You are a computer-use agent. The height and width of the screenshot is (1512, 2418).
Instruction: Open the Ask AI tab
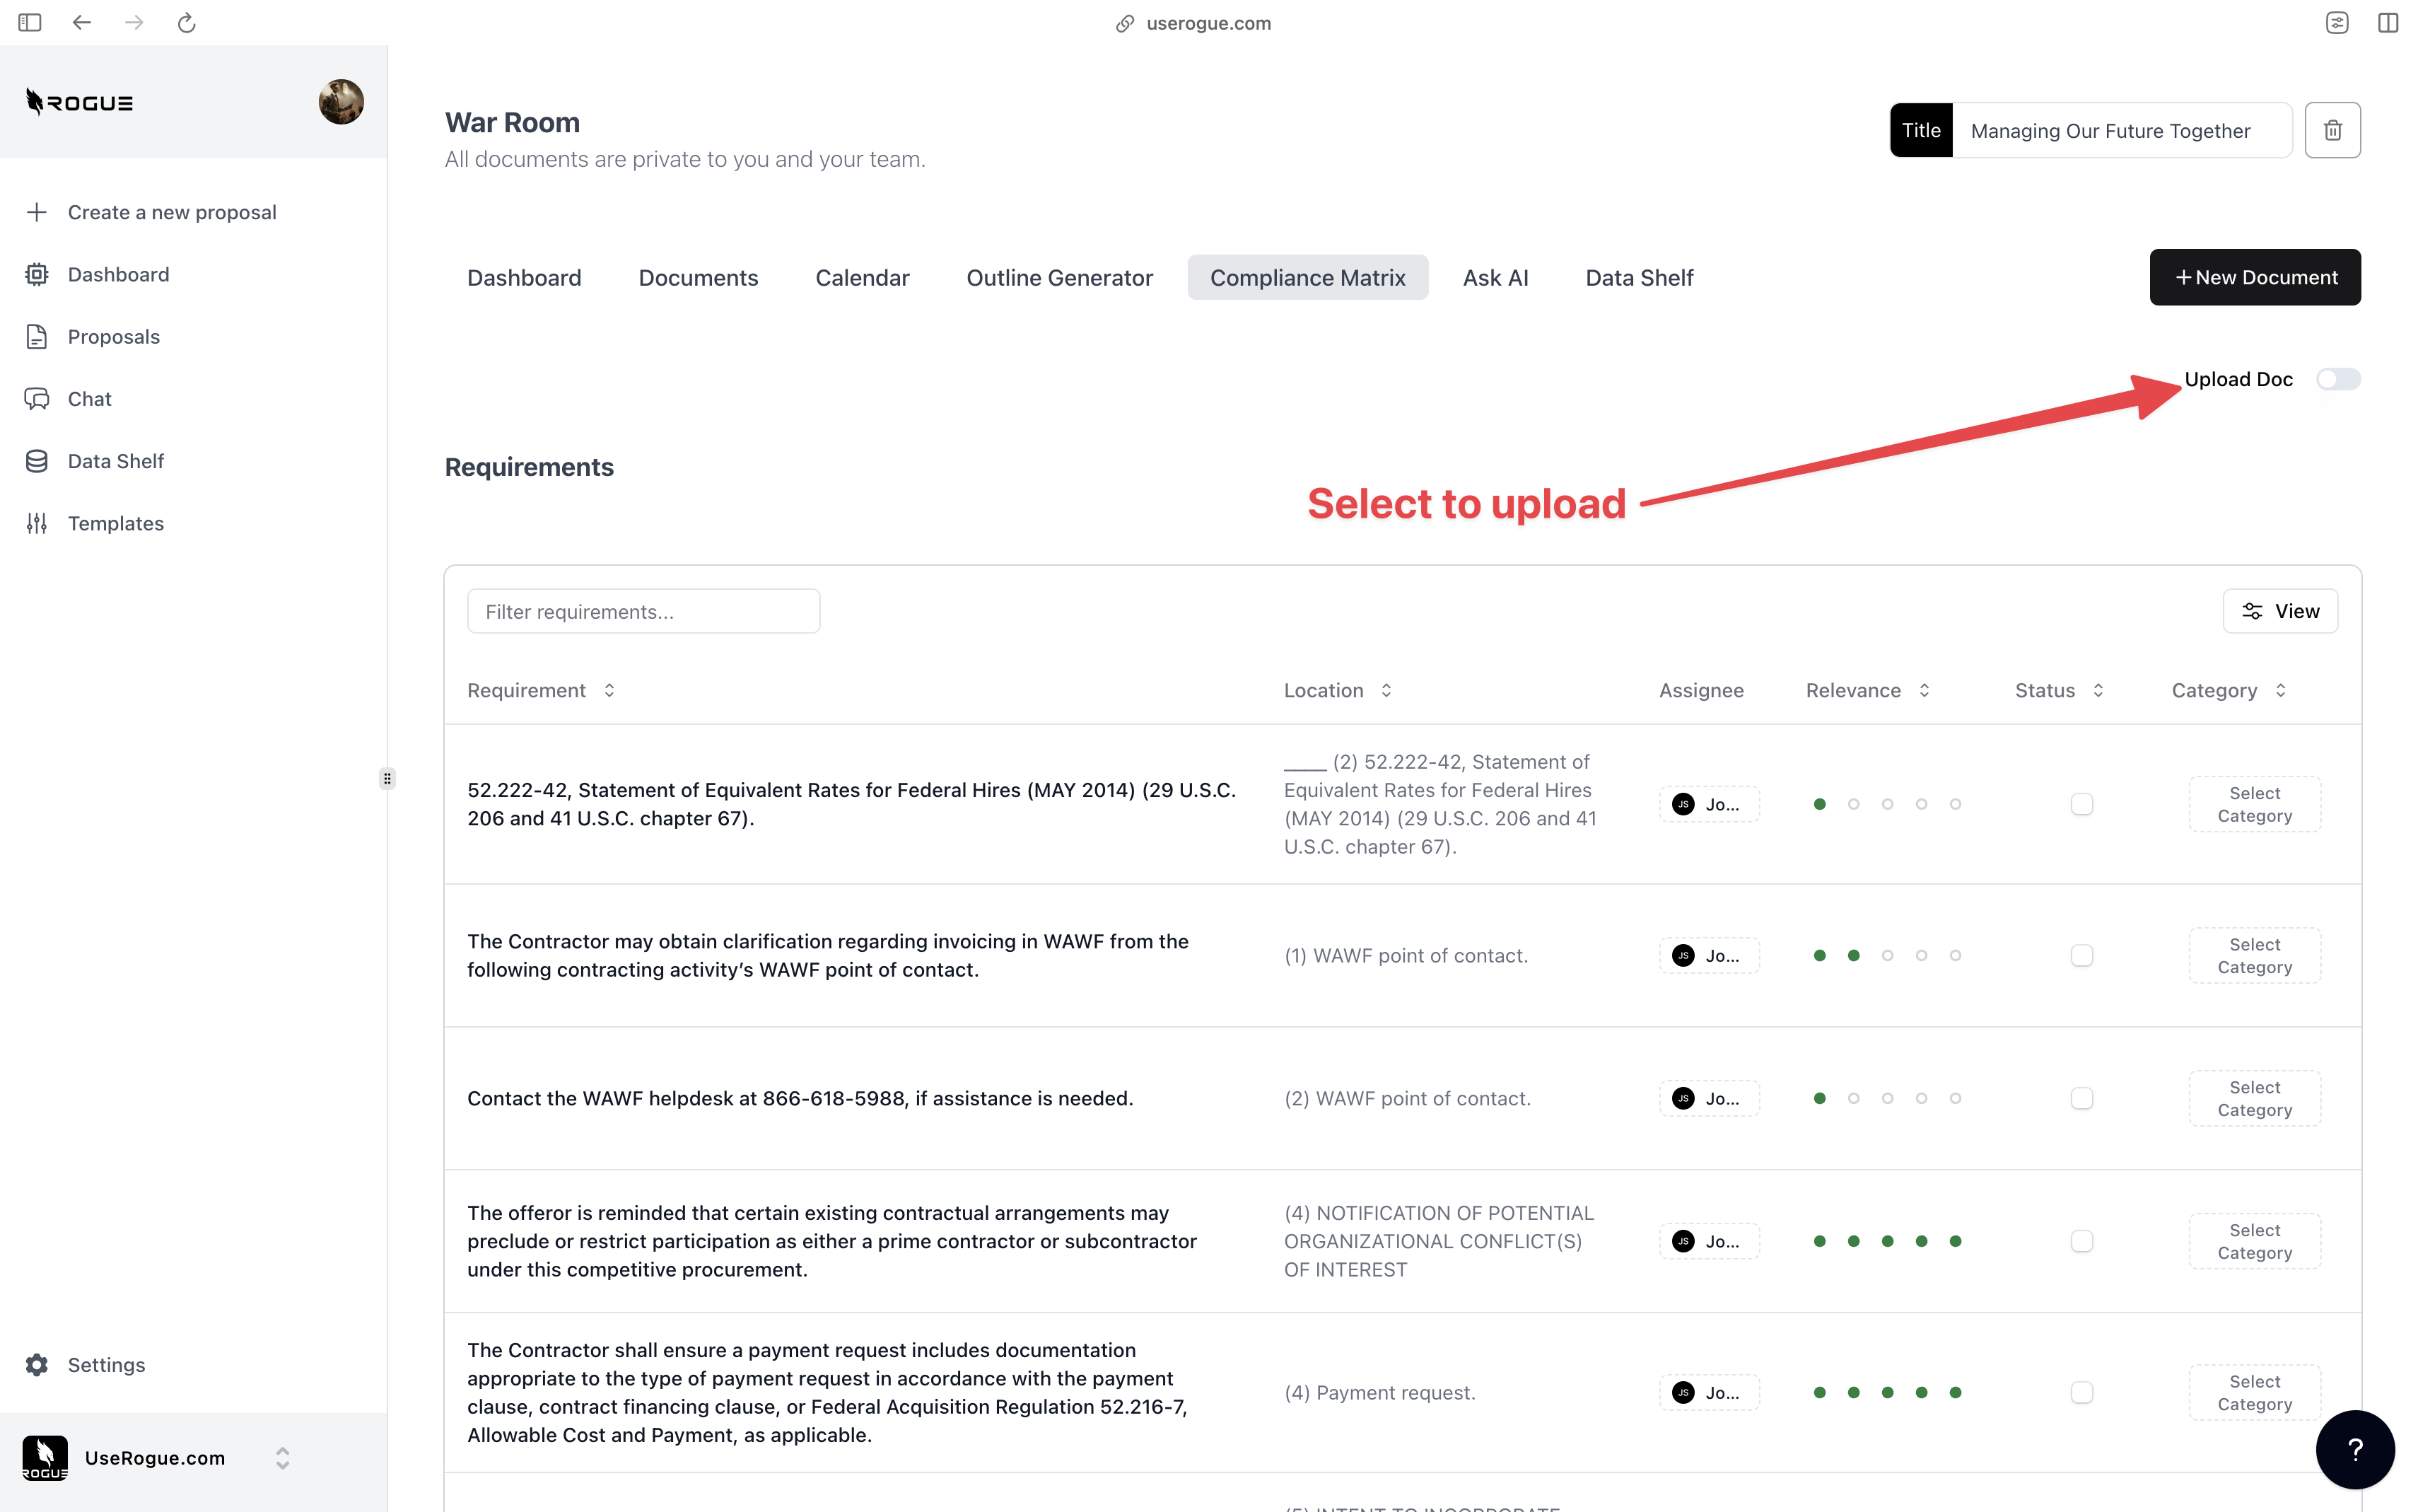(x=1495, y=278)
